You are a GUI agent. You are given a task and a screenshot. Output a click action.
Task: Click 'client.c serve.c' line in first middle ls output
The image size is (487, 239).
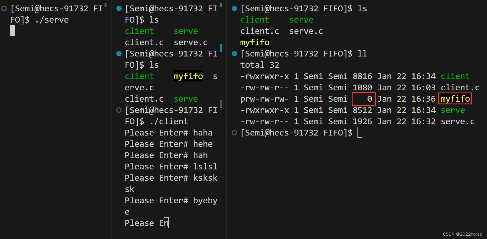pos(166,42)
